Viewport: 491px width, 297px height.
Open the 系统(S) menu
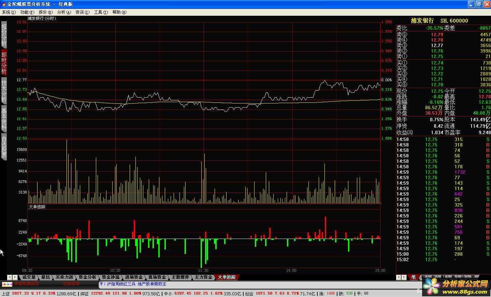point(9,12)
